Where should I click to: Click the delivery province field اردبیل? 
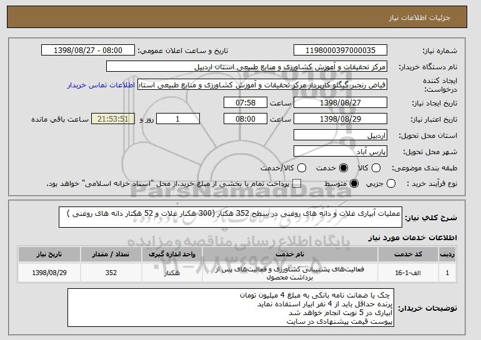[340, 135]
